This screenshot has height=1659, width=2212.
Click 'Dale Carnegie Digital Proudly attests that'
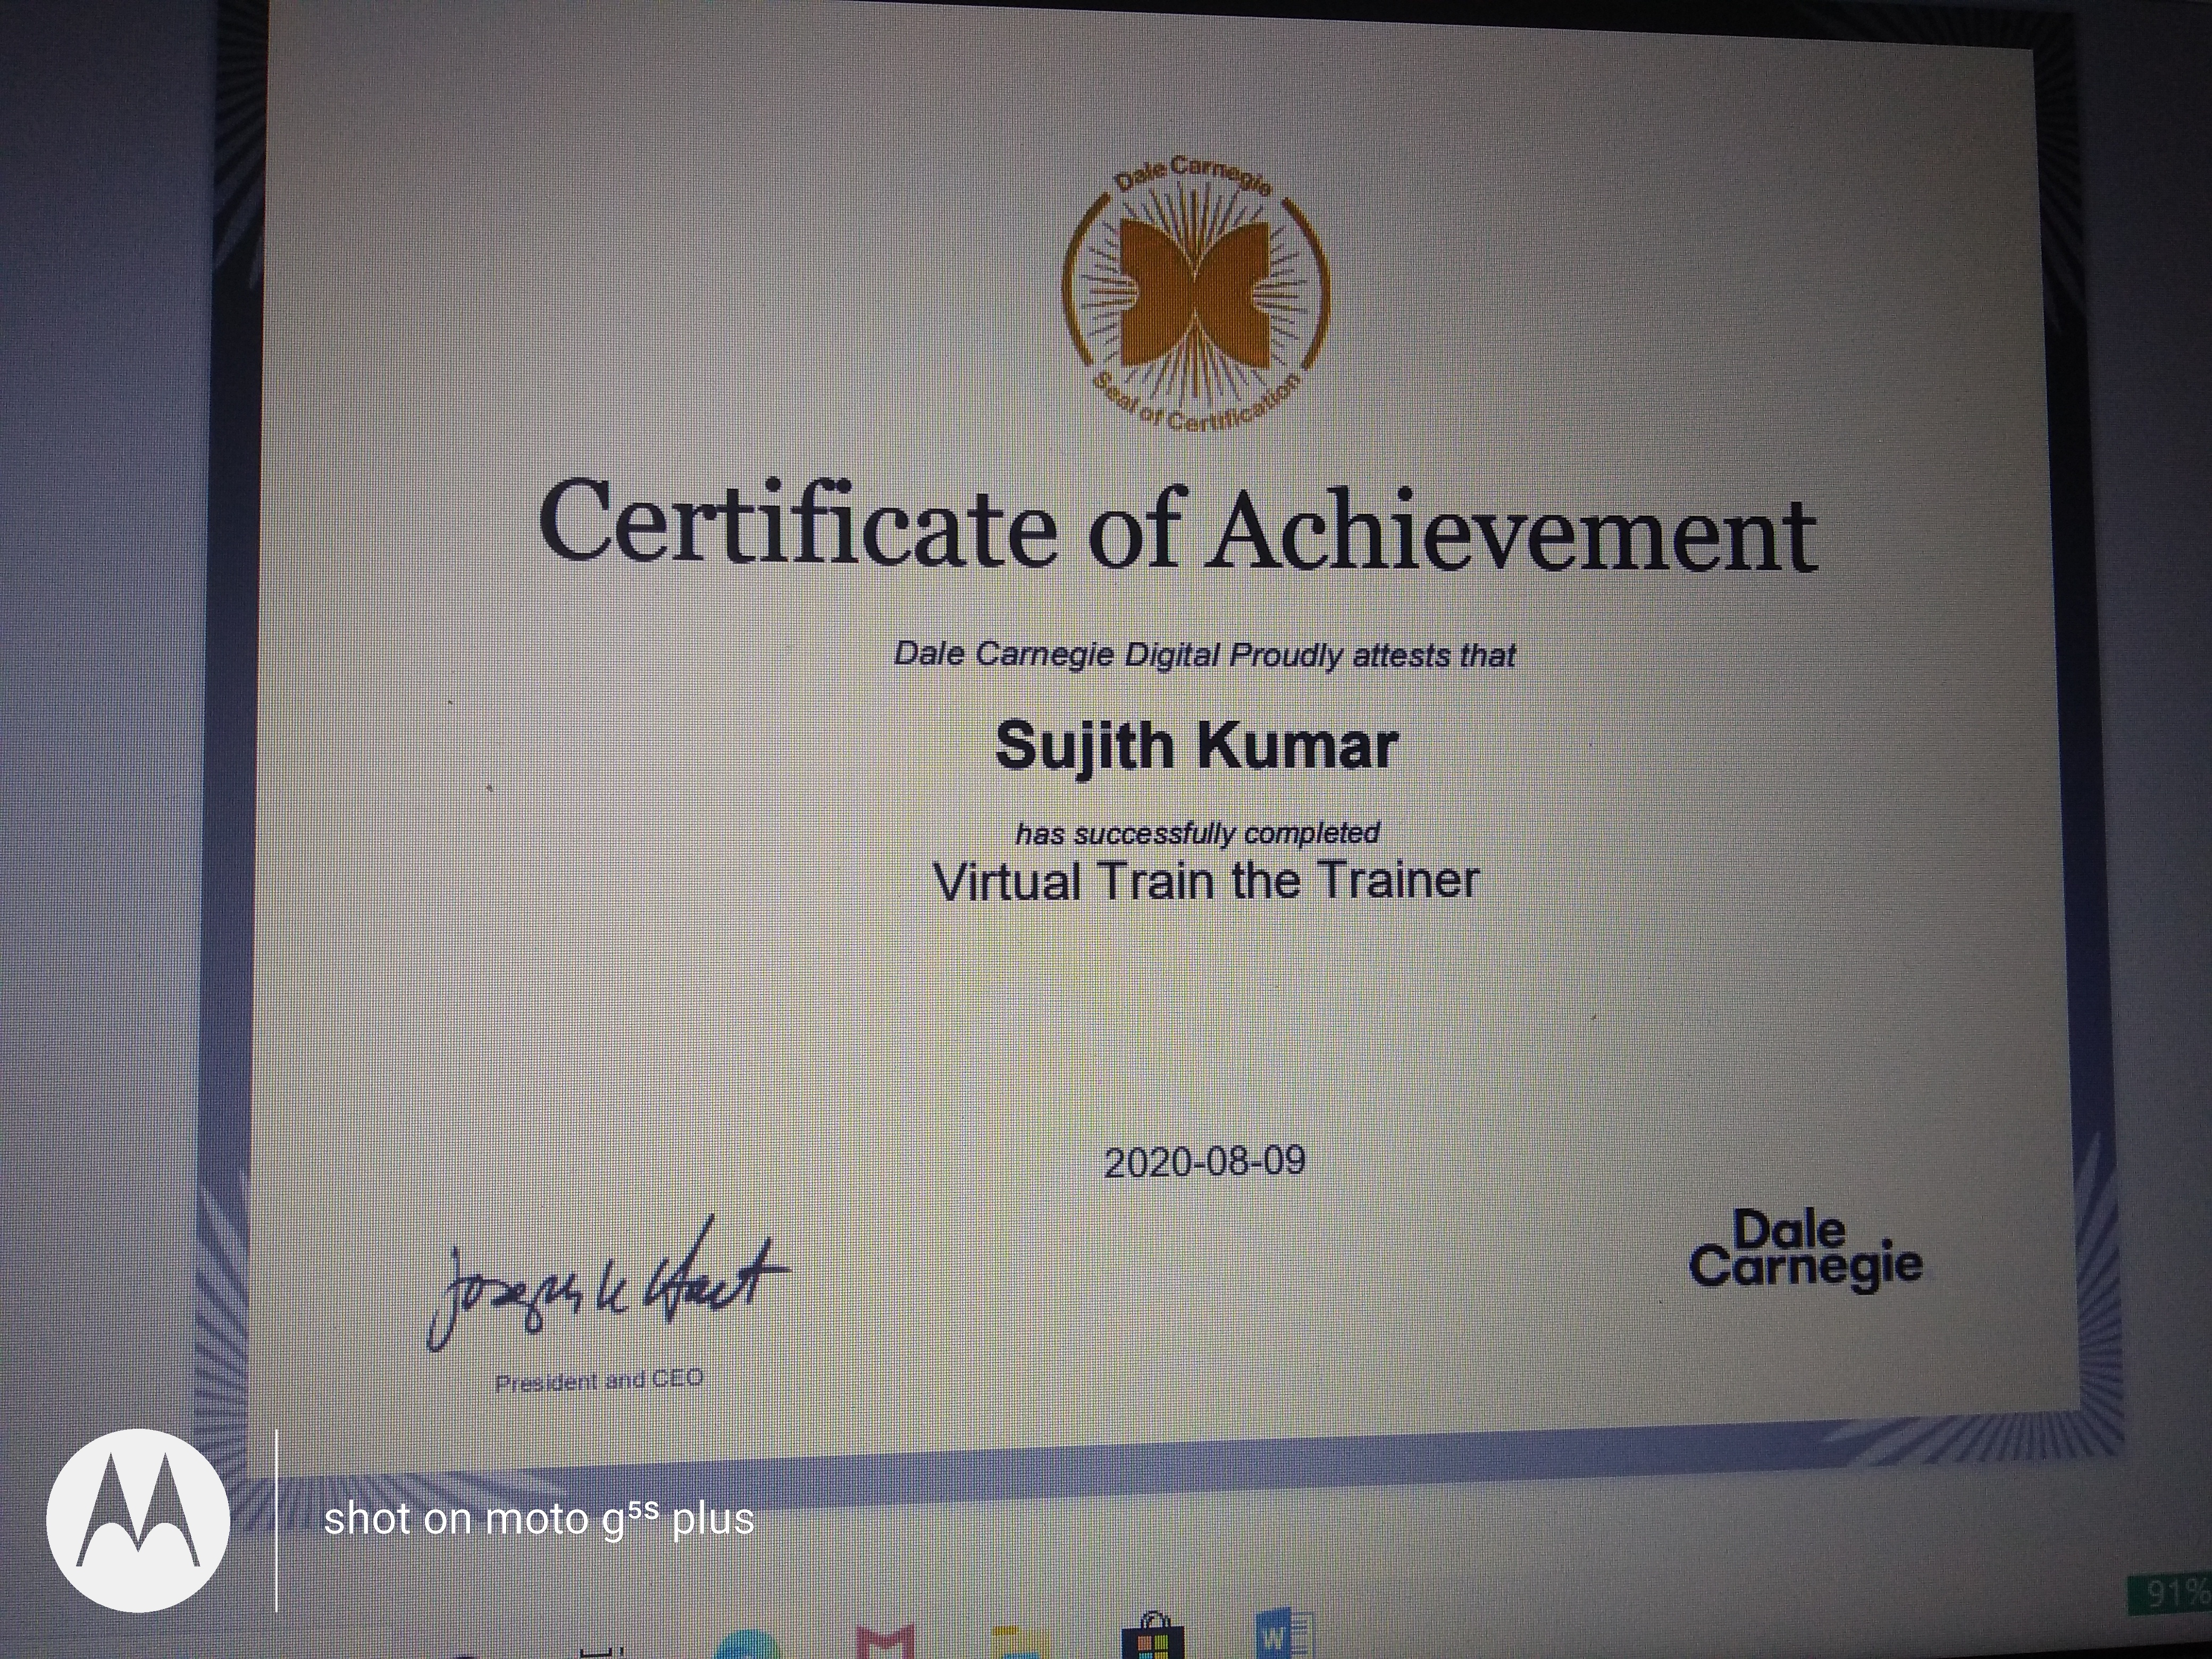point(1204,655)
